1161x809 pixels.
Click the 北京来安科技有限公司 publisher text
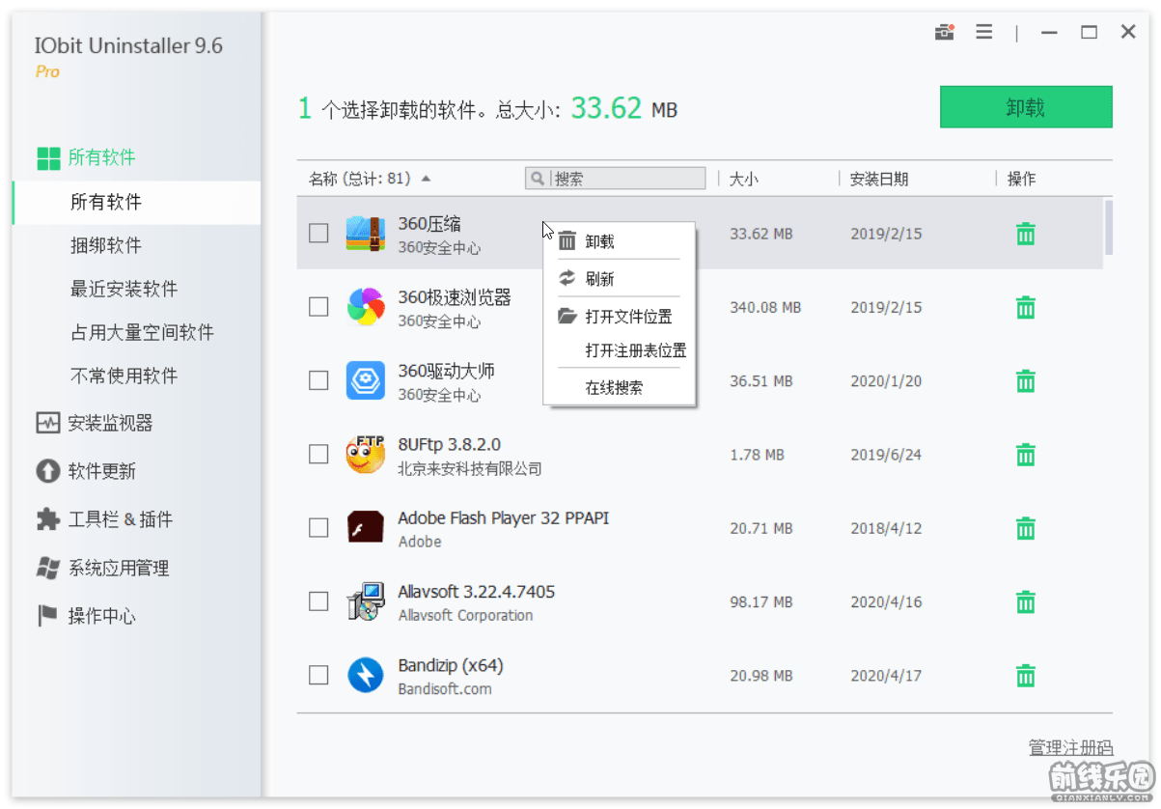(470, 469)
